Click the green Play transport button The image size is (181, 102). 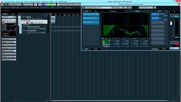click(x=51, y=5)
